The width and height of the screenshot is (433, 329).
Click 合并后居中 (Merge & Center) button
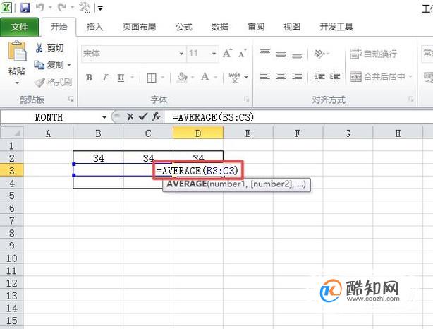coord(377,76)
